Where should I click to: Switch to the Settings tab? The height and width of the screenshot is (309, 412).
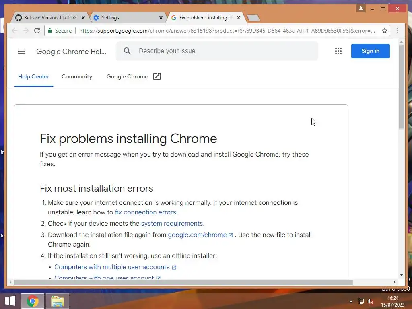click(x=128, y=18)
